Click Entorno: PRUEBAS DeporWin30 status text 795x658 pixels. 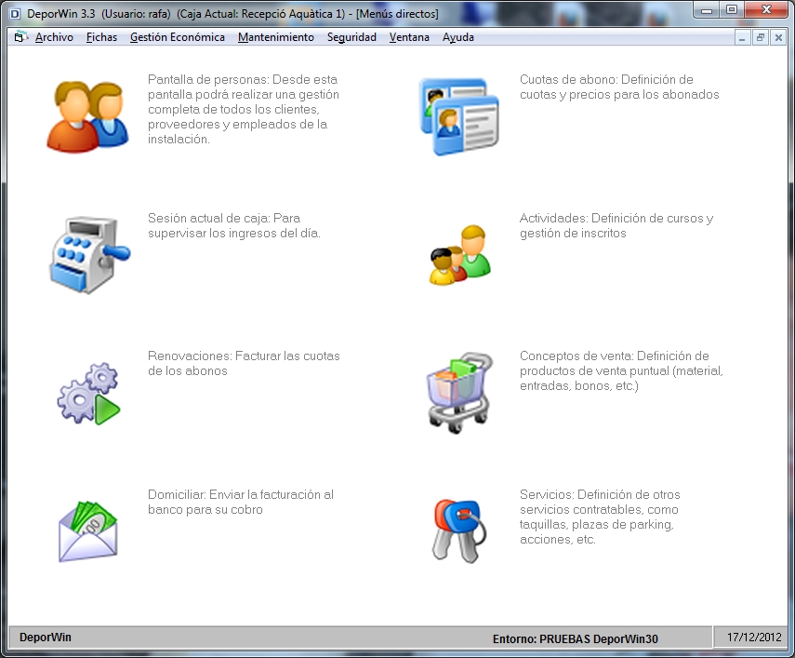tap(576, 638)
